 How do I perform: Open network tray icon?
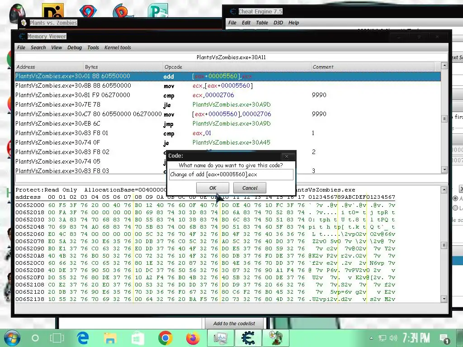(383, 338)
